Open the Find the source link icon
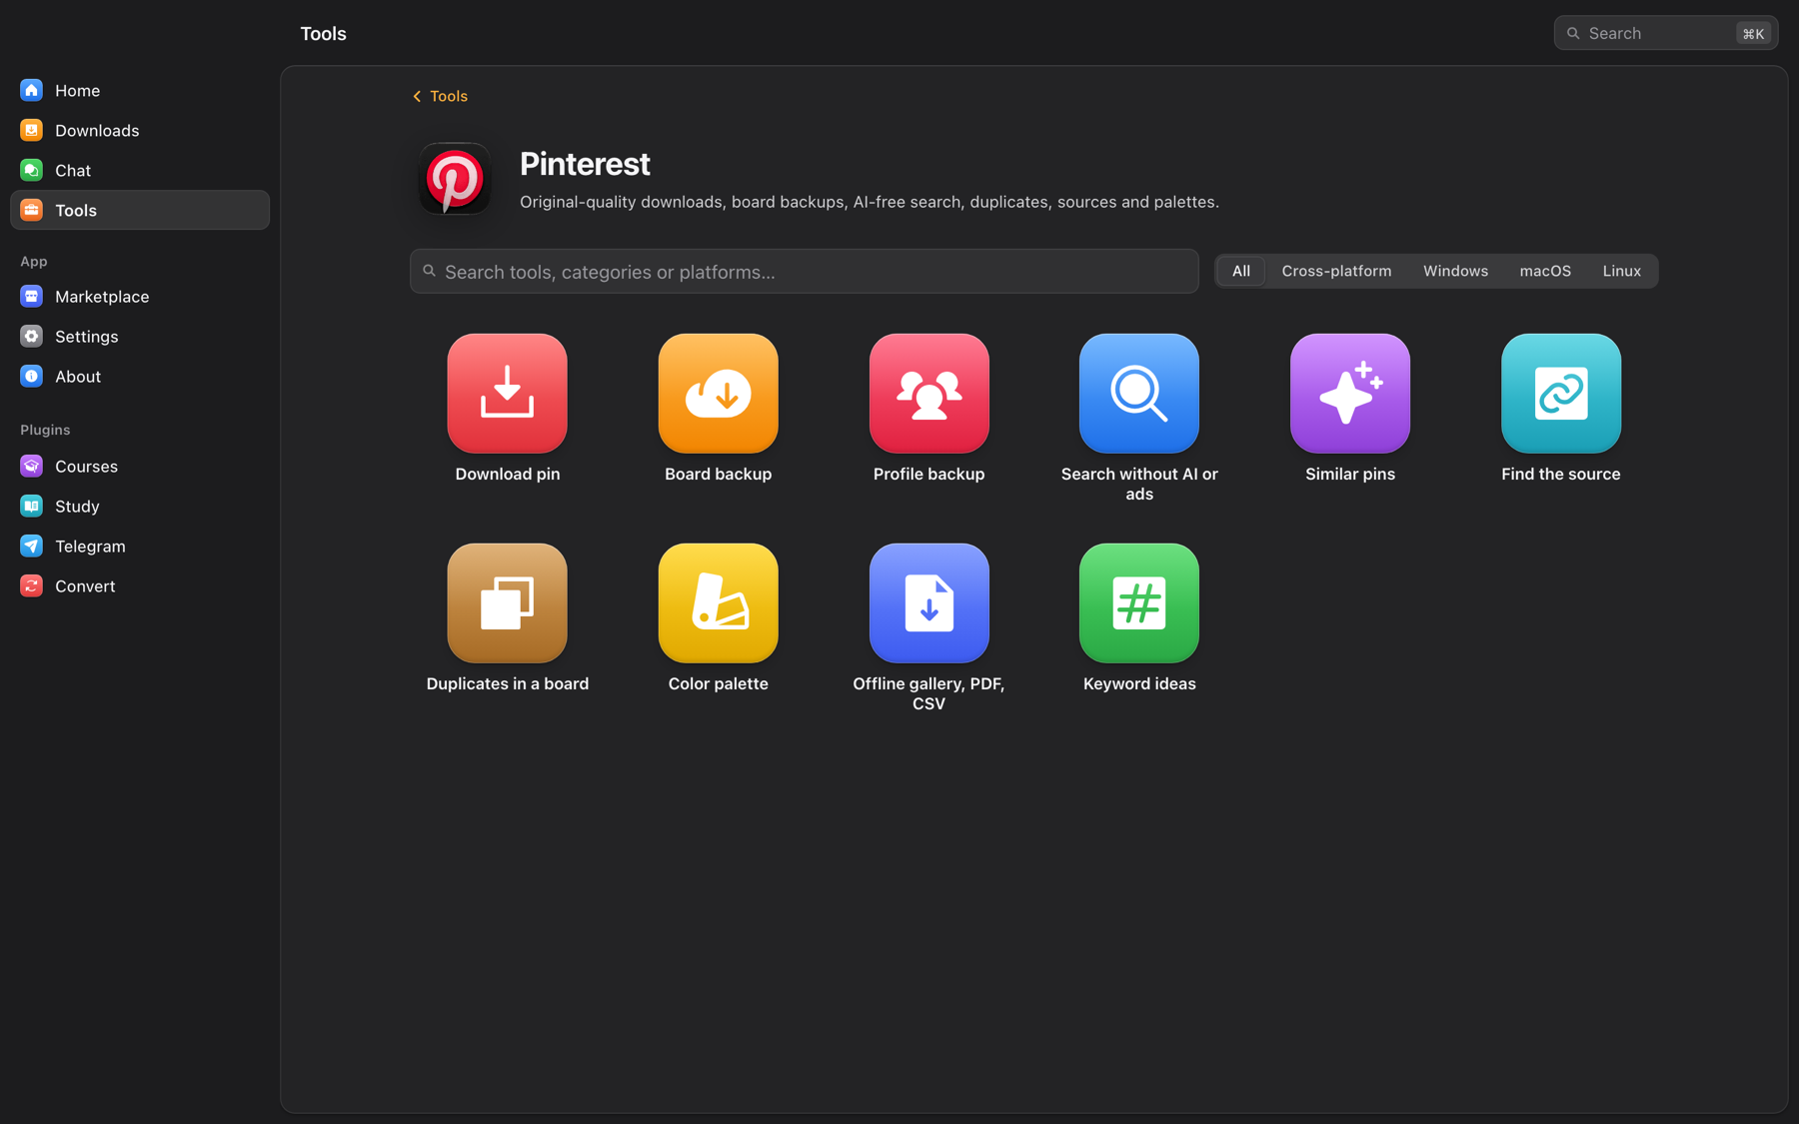Screen dimensions: 1799x1124 pos(1561,393)
